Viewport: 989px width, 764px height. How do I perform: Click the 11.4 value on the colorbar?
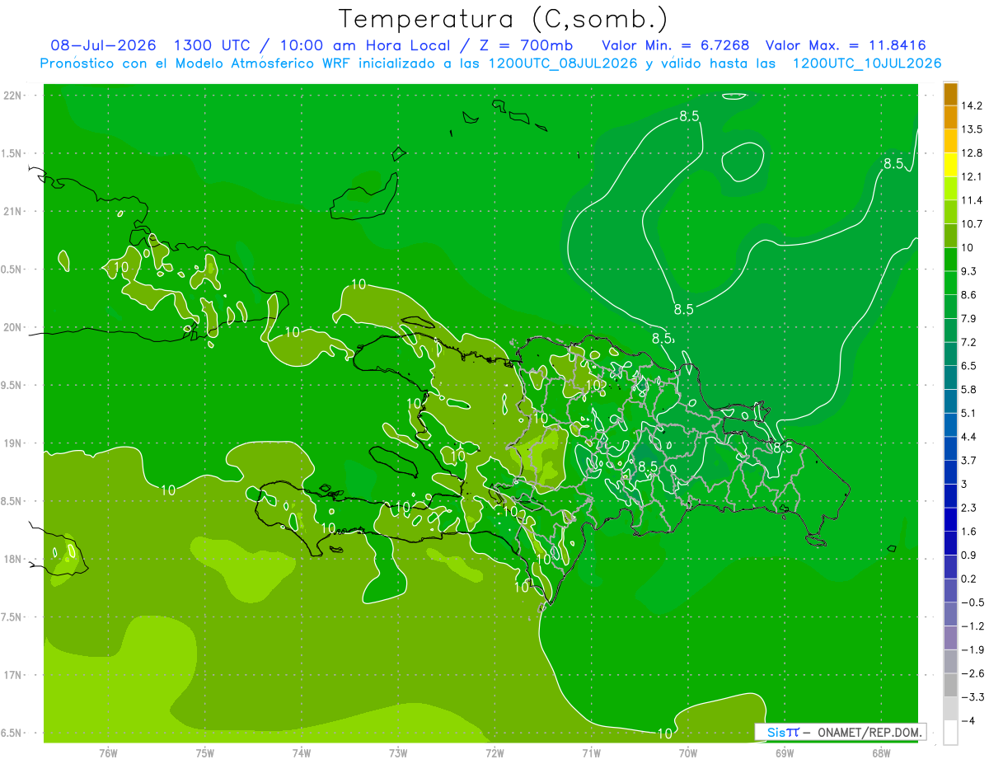pos(973,200)
